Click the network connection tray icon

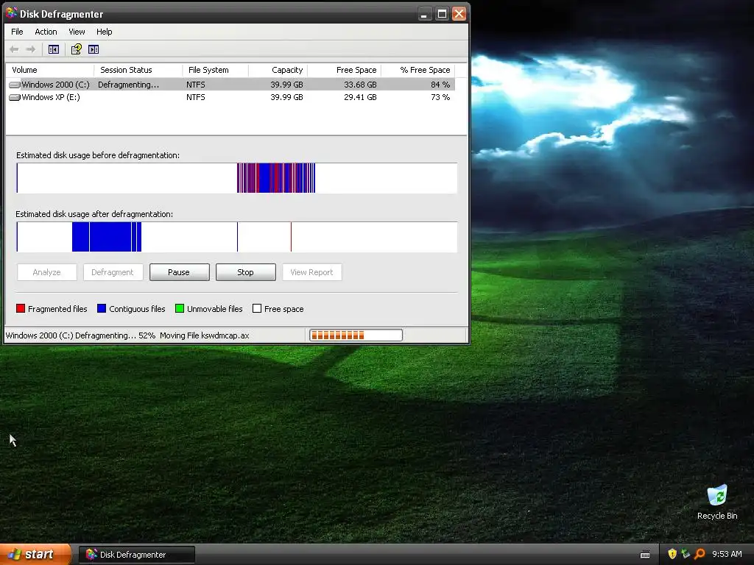point(686,554)
